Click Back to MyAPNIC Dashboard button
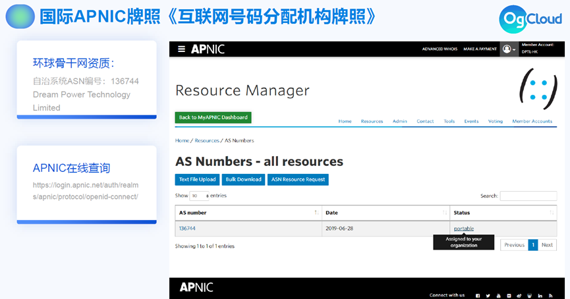The image size is (570, 299). (213, 117)
